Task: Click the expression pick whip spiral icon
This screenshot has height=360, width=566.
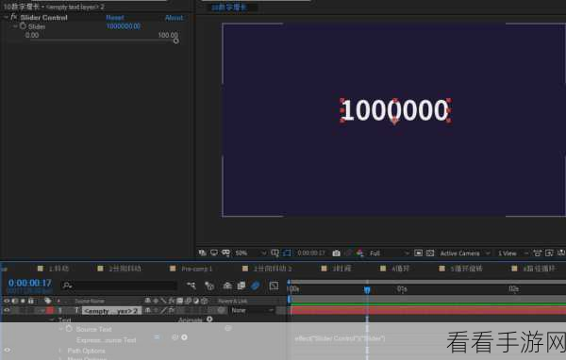Action: click(x=175, y=337)
